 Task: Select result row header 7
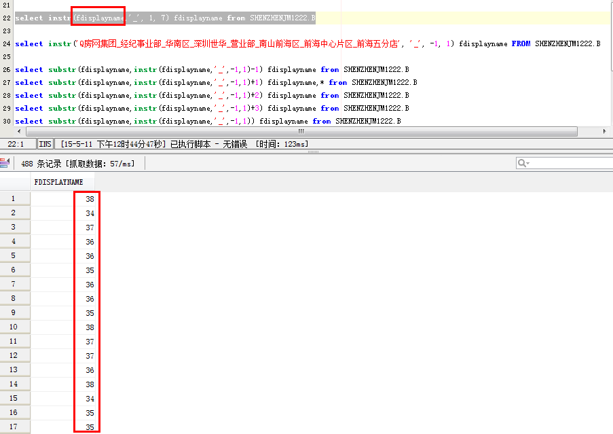pos(15,285)
